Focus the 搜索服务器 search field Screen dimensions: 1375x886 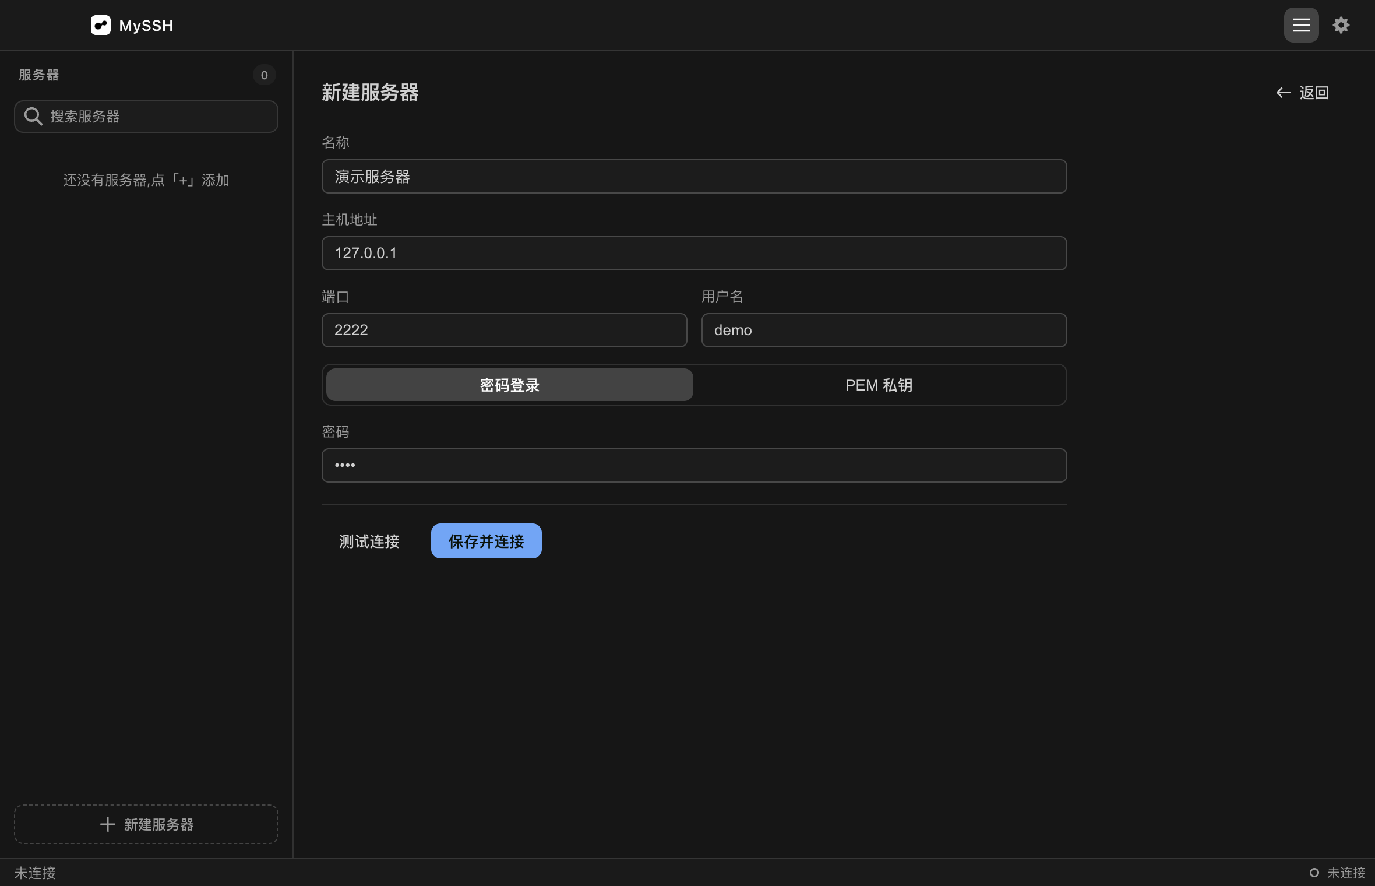point(146,117)
